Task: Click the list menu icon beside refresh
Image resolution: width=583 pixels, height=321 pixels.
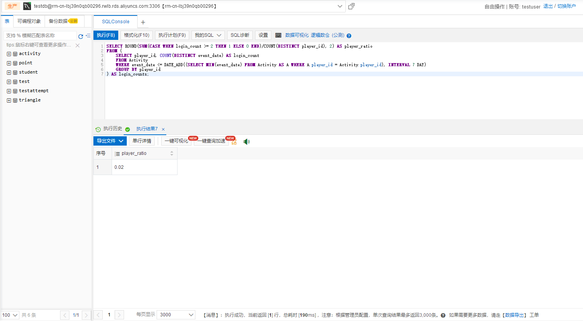Action: click(x=88, y=36)
